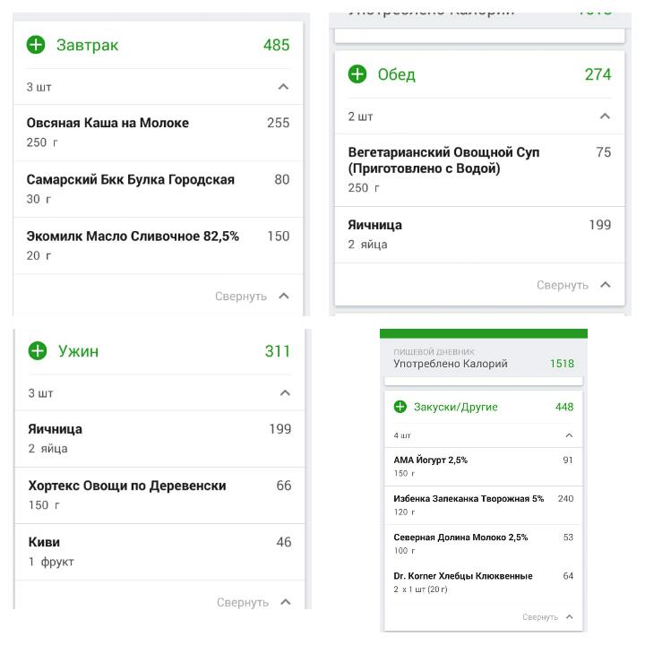
Task: Select Избенка Запеканка Творожная 5% item
Action: 469,504
